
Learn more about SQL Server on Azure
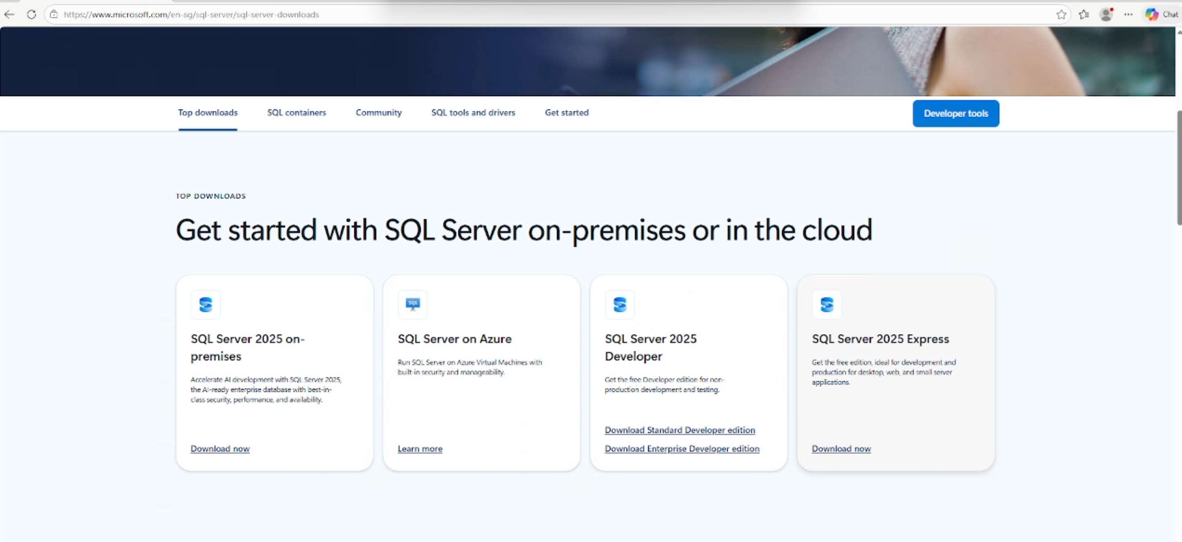click(420, 449)
